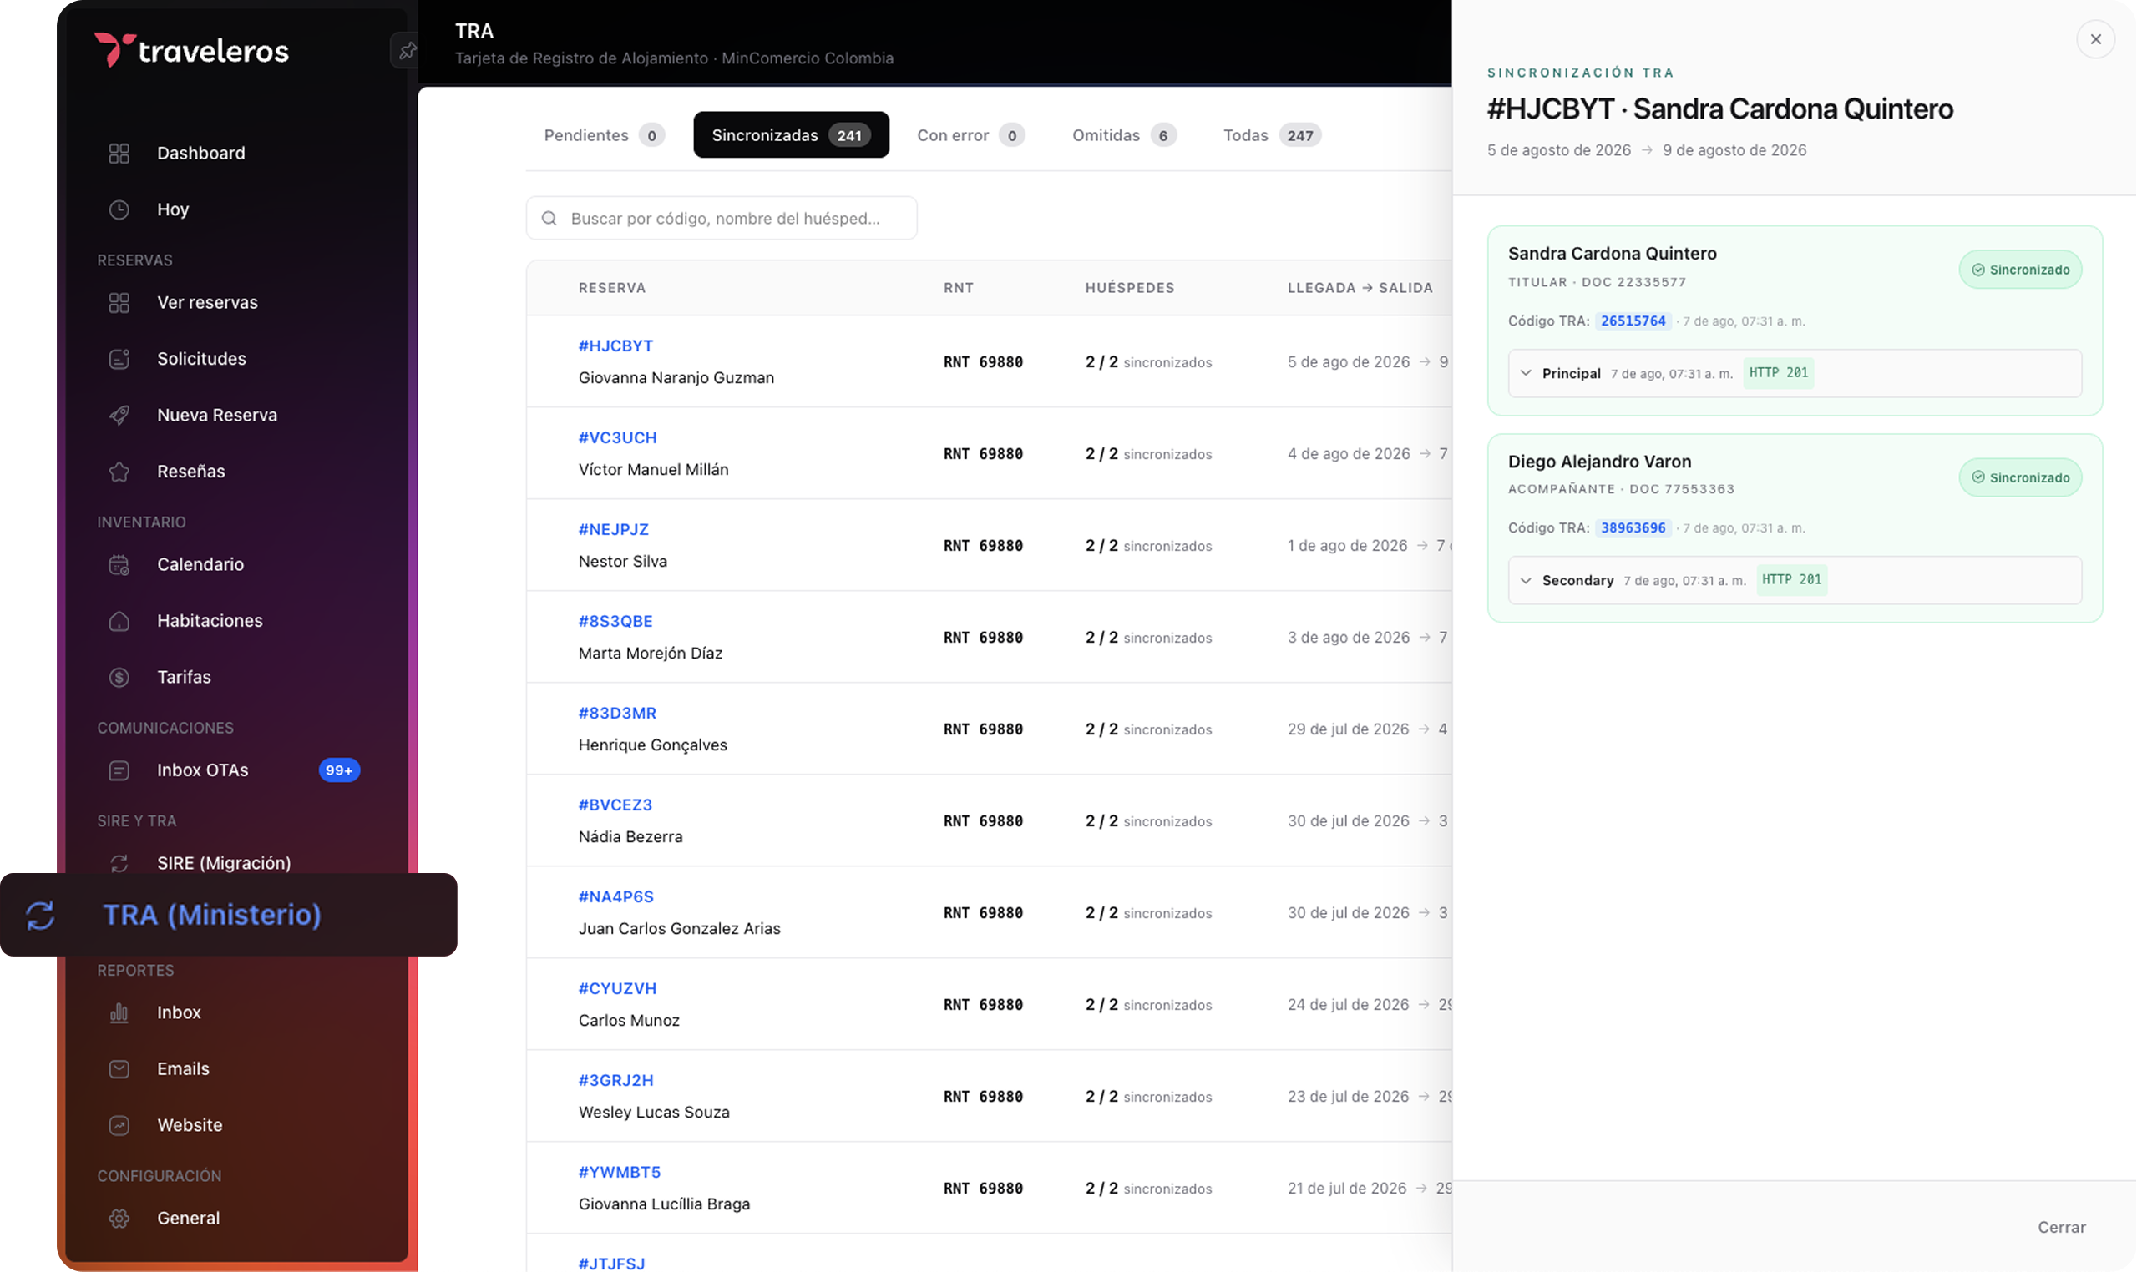The image size is (2137, 1272).
Task: Open reservation #VC3UCH link
Action: [x=617, y=438]
